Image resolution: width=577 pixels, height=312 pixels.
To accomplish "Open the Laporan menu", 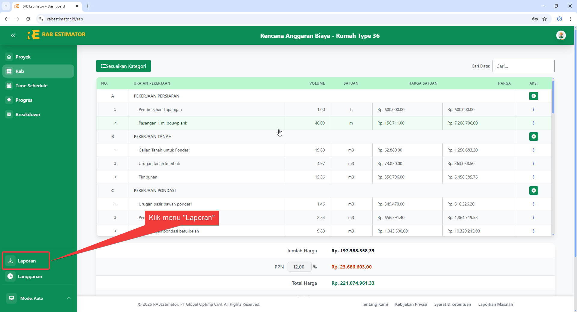I will [26, 261].
